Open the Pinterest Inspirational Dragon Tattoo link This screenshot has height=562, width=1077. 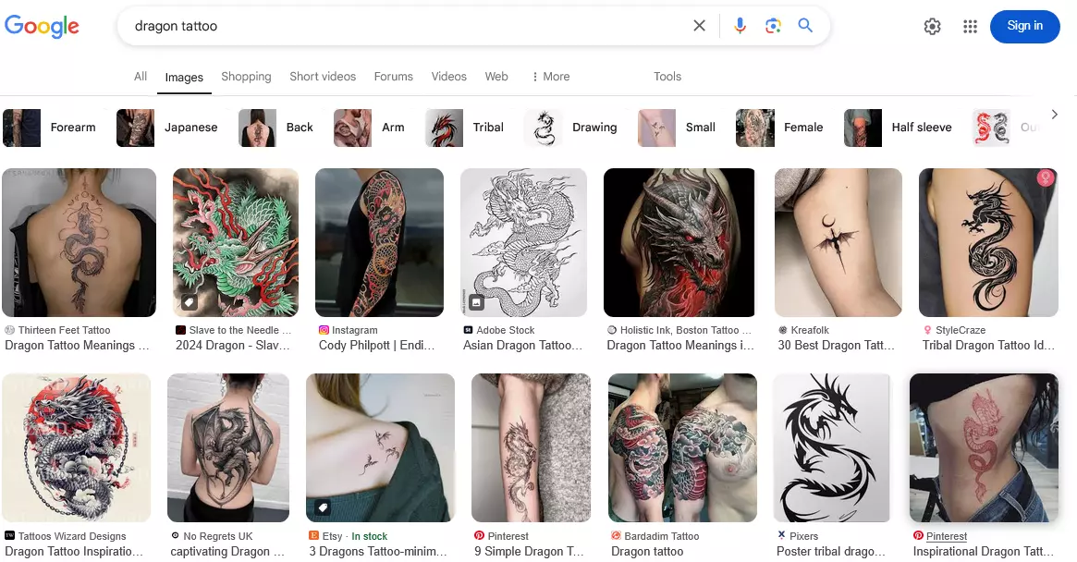point(982,551)
